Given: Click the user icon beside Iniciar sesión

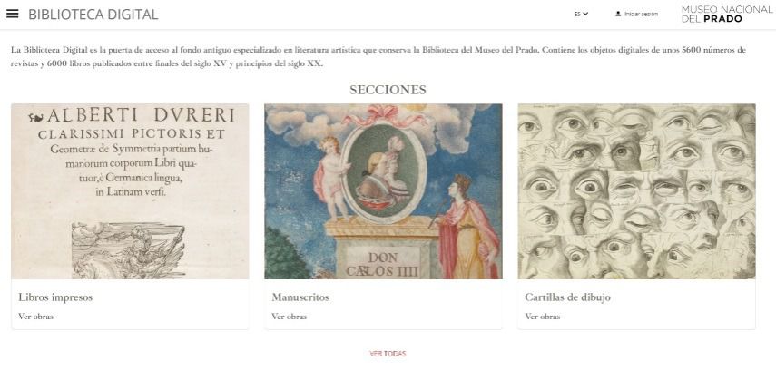Looking at the screenshot, I should pyautogui.click(x=618, y=14).
